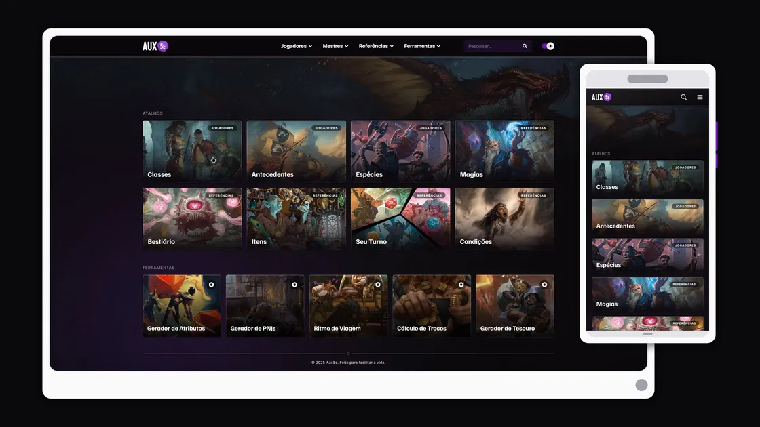Toggle the dark mode switch in header
This screenshot has height=427, width=760.
[x=548, y=46]
